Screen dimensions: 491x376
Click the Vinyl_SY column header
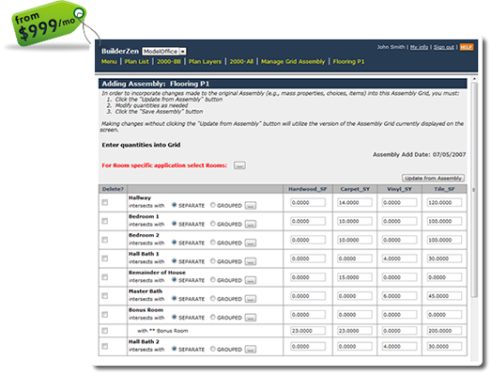[399, 189]
